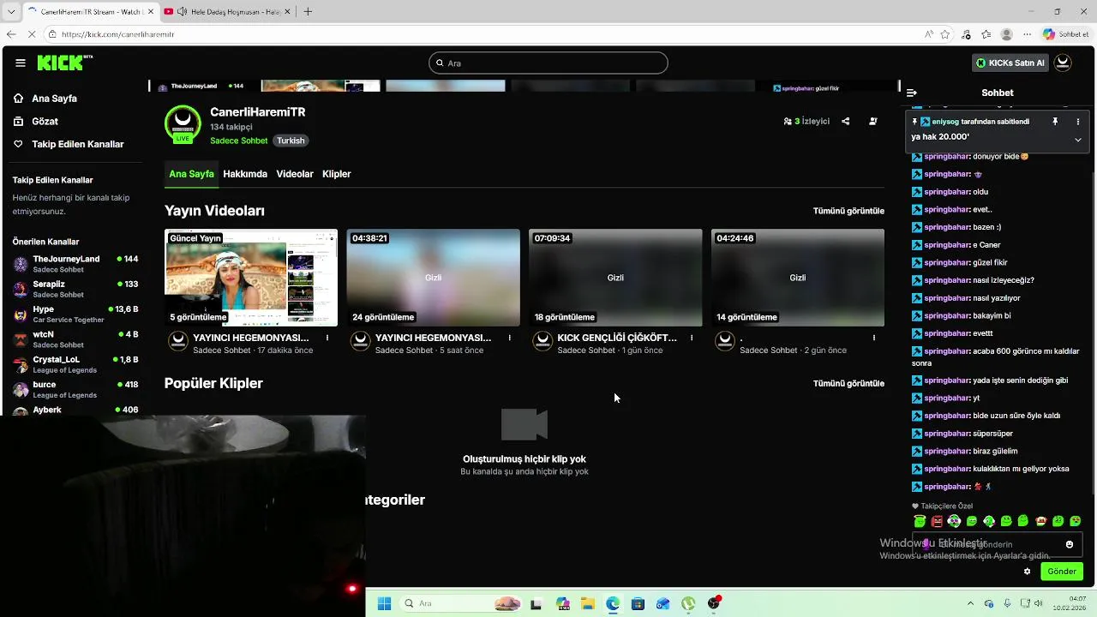Click the KICK logo
Viewport: 1097px width, 617px height.
coord(64,63)
